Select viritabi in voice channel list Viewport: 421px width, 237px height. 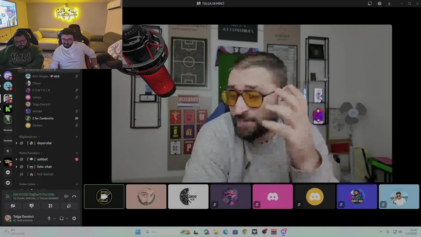click(x=52, y=111)
